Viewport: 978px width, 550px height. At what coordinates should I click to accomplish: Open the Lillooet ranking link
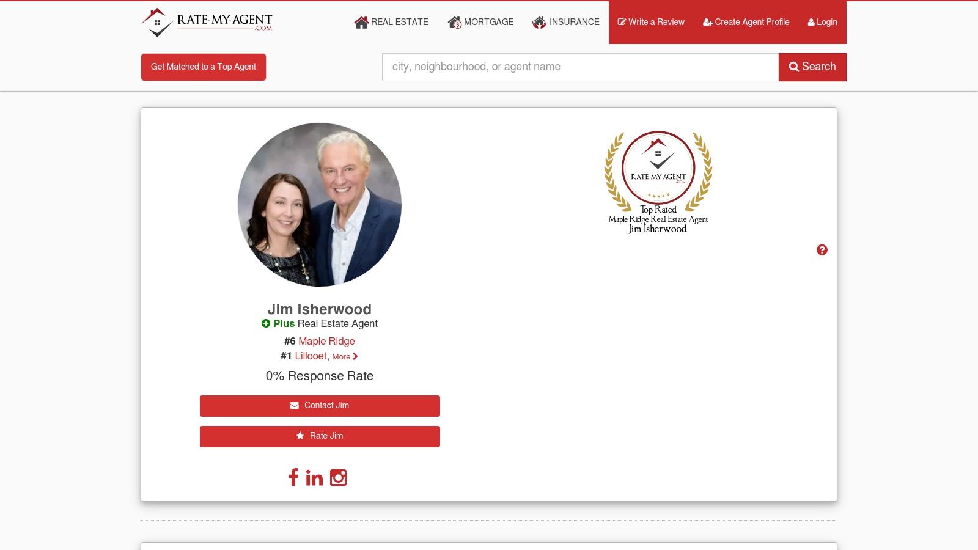point(311,356)
